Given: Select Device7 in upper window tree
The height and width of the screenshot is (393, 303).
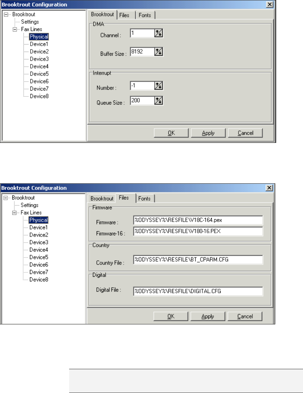Looking at the screenshot, I should 39,89.
